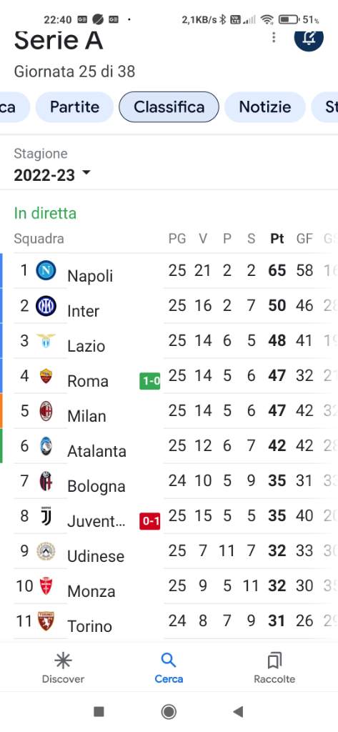
Task: Expand the 2022-23 season dropdown
Action: pyautogui.click(x=52, y=175)
